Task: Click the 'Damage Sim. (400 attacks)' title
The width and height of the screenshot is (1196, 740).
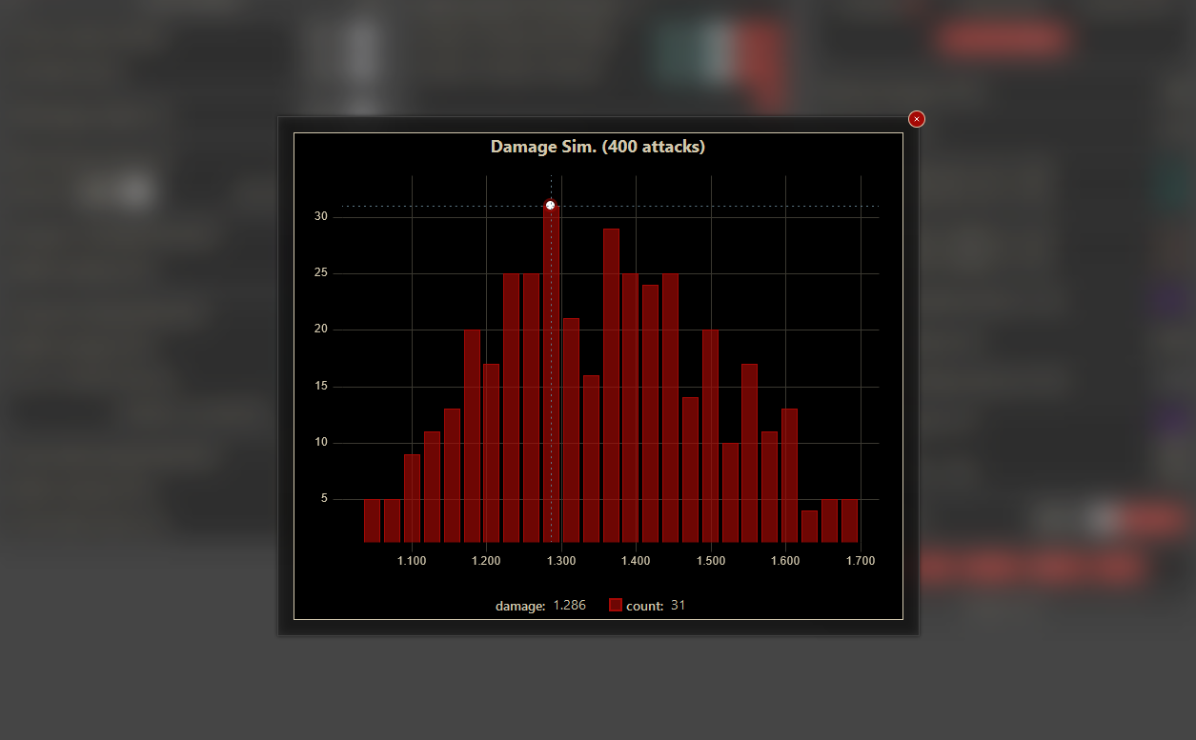Action: (x=598, y=147)
